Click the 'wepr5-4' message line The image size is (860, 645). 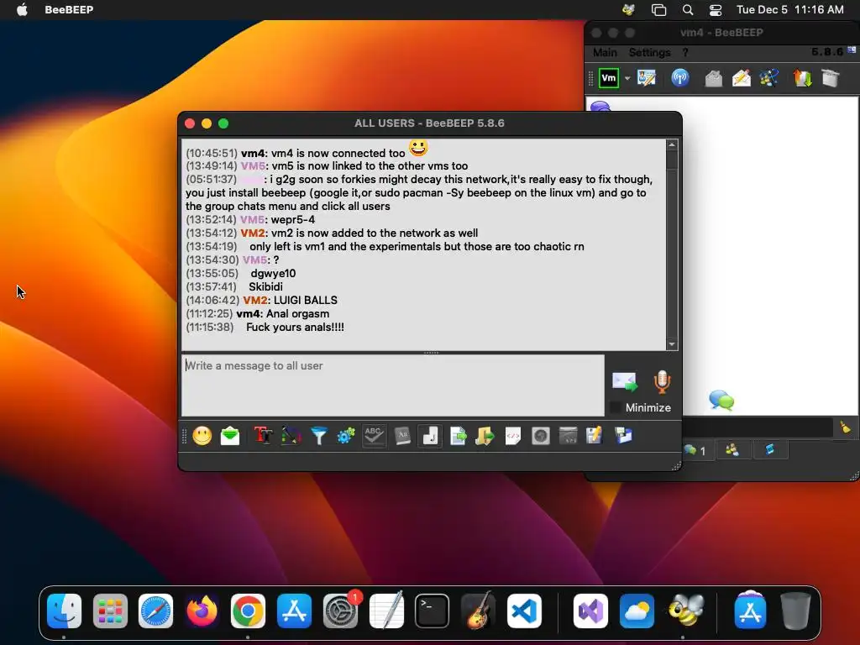293,220
